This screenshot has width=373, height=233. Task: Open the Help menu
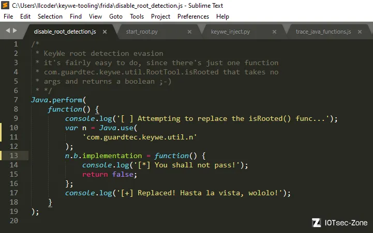click(222, 17)
